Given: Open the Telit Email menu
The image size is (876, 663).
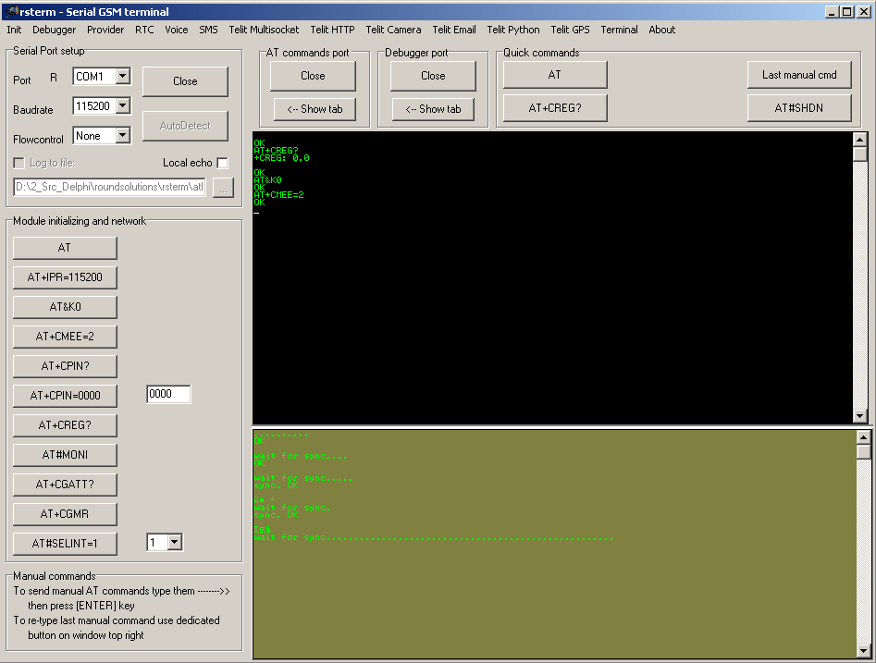Looking at the screenshot, I should (454, 30).
